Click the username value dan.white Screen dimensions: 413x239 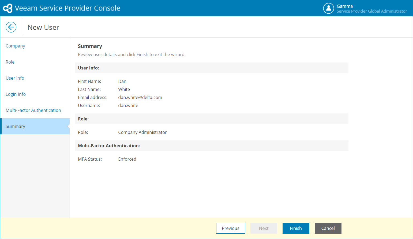[x=128, y=105]
